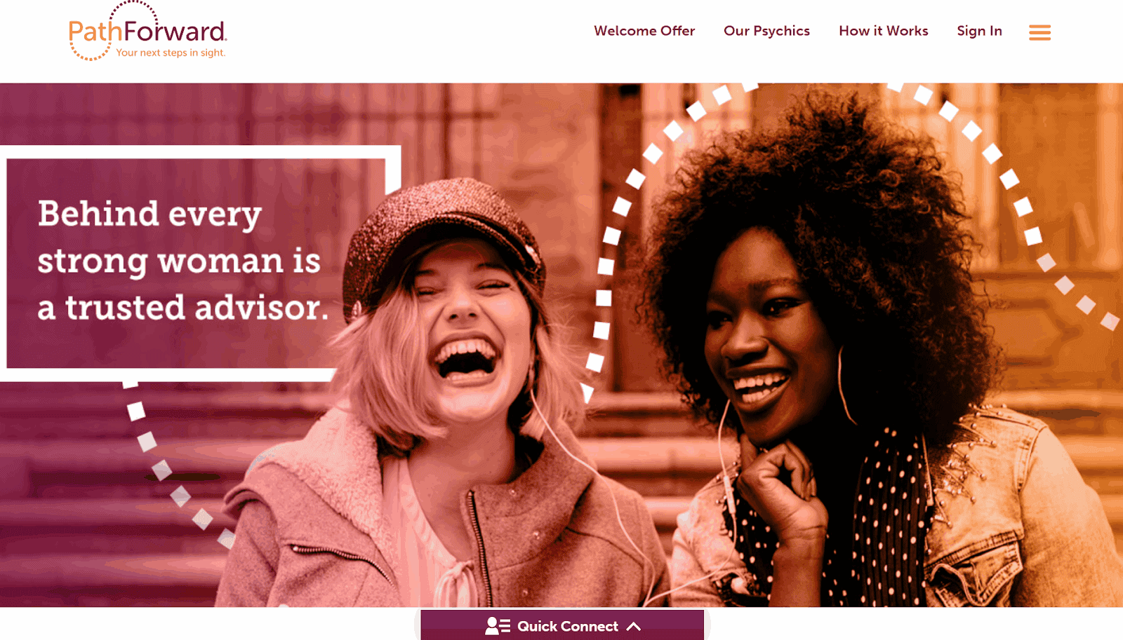Select How it Works in navigation
Image resolution: width=1123 pixels, height=640 pixels.
click(883, 31)
